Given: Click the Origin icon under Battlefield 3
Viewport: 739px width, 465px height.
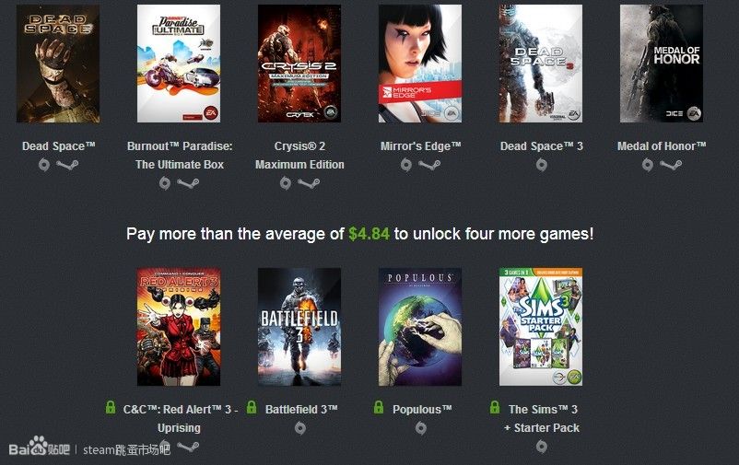Looking at the screenshot, I should (300, 428).
